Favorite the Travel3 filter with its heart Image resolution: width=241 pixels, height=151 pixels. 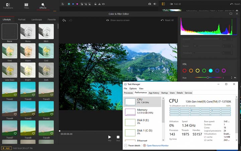[x=52, y=95]
